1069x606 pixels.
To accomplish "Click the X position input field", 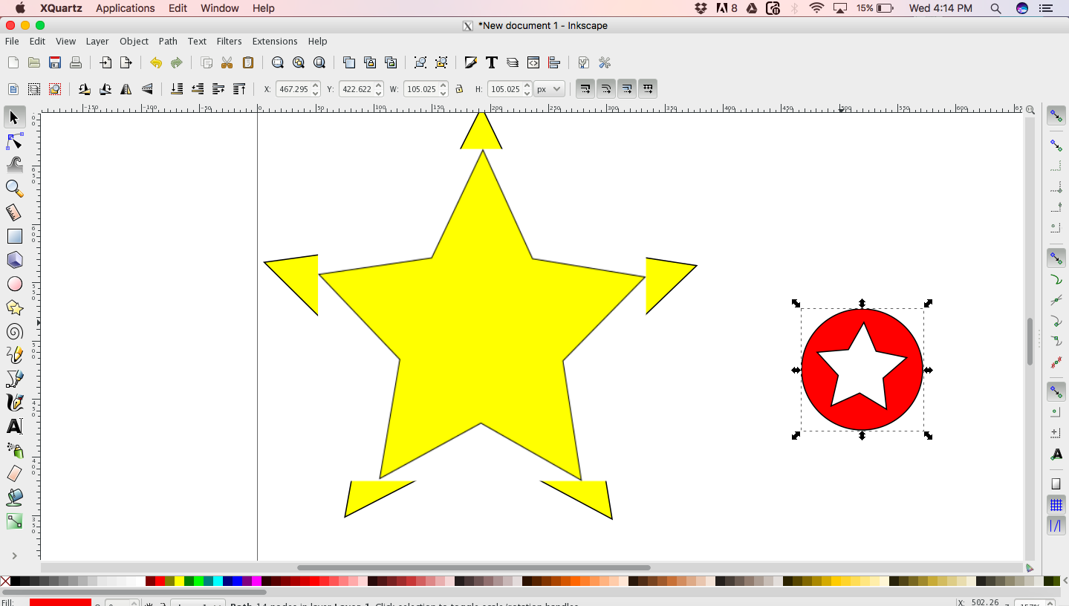I will click(294, 89).
